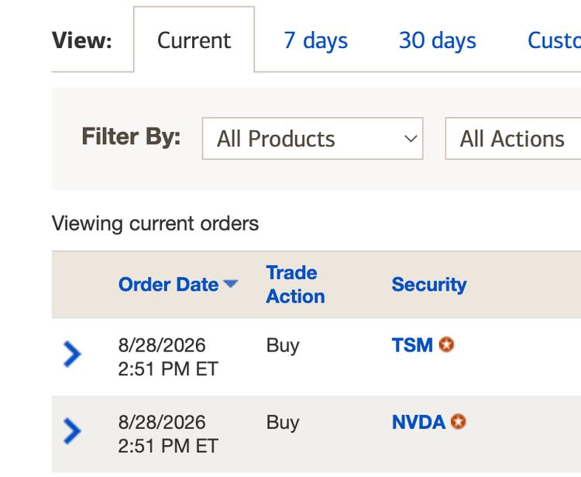Open the NVDA security link

coord(418,422)
